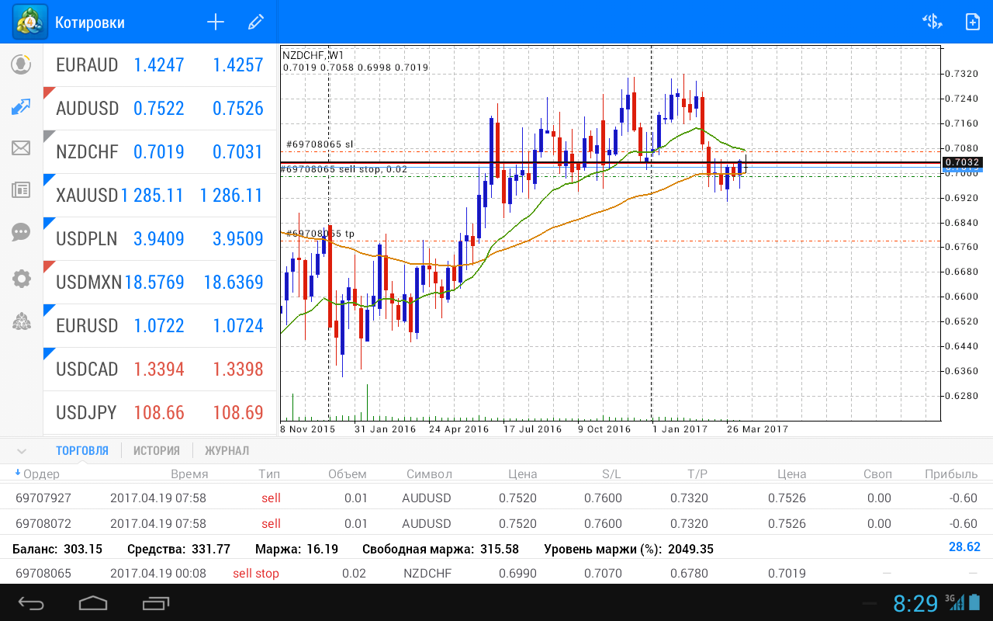
Task: Select NZDCHF quote row
Action: click(160, 152)
